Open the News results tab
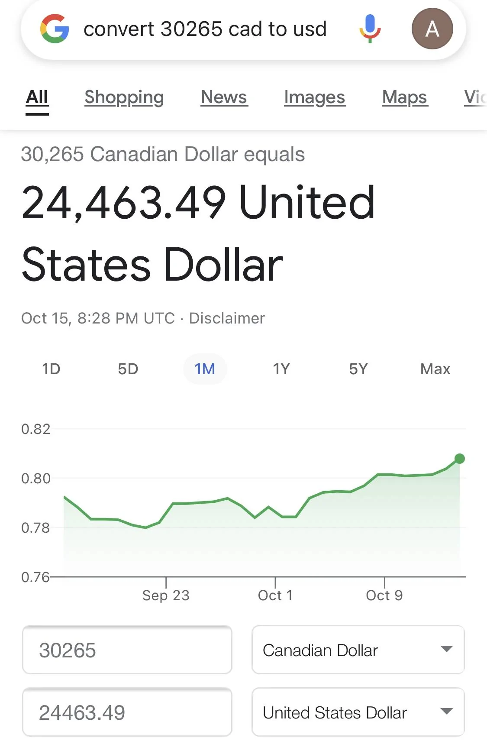 click(224, 97)
